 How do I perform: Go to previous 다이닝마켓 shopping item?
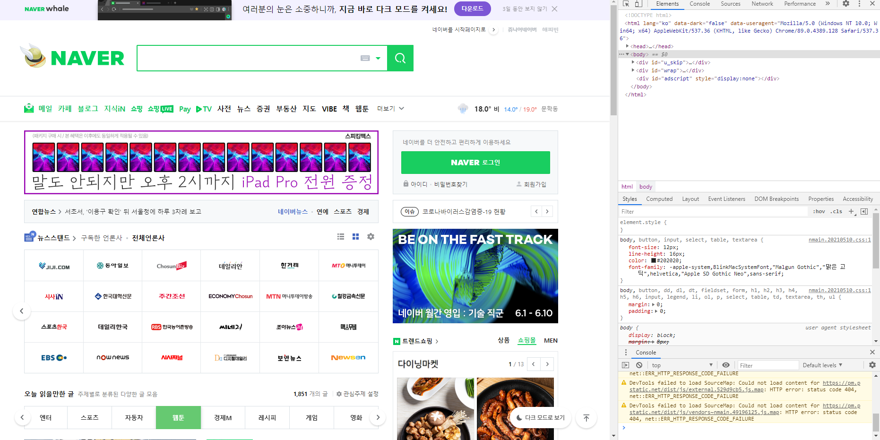point(534,364)
